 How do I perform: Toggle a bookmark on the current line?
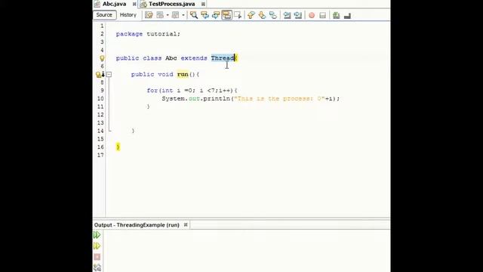(273, 15)
